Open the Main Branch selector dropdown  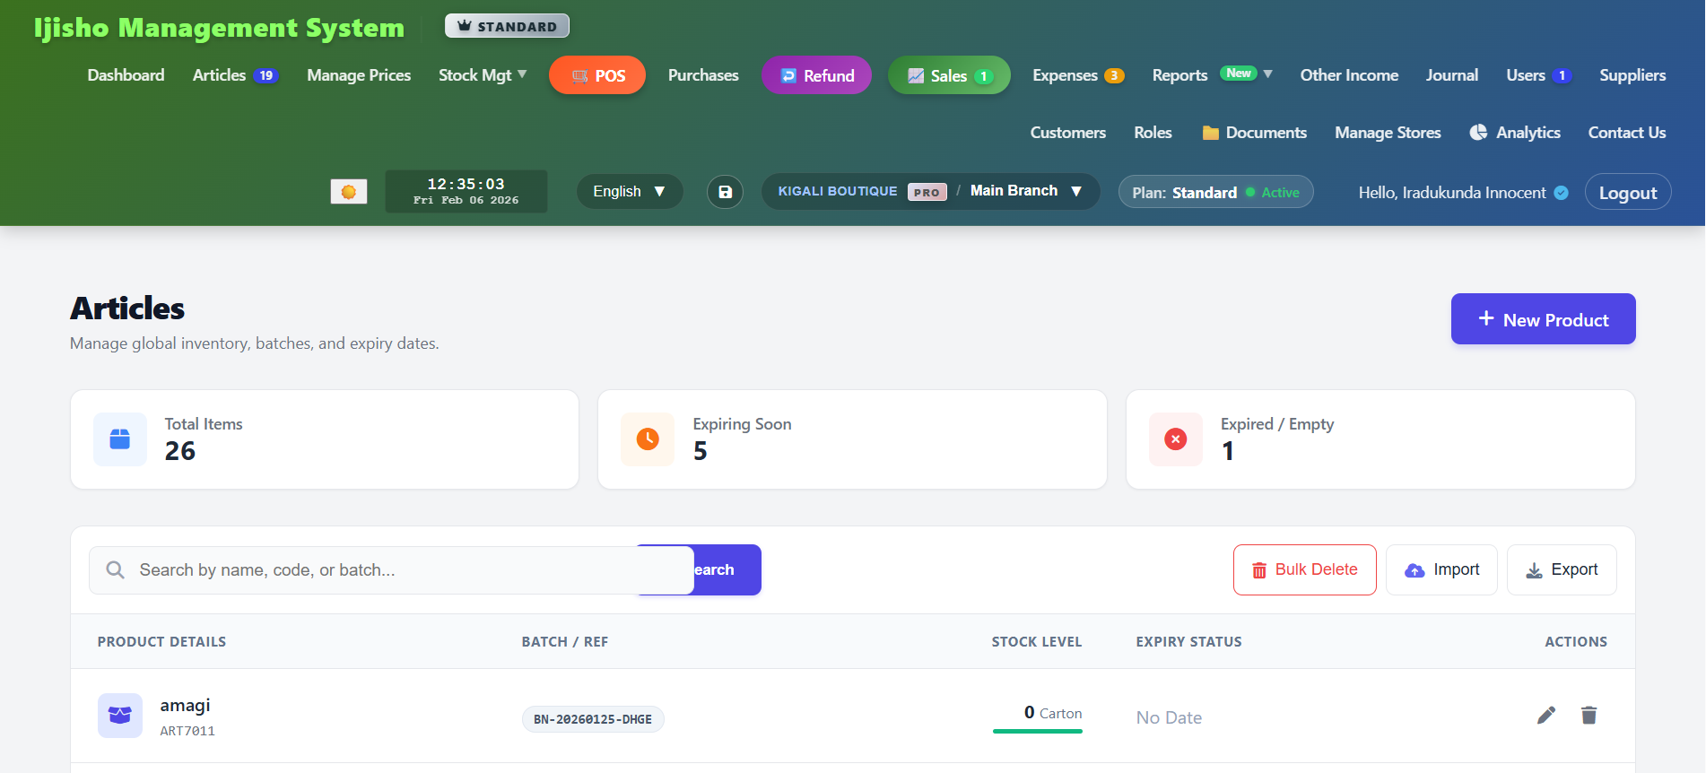(x=1026, y=191)
